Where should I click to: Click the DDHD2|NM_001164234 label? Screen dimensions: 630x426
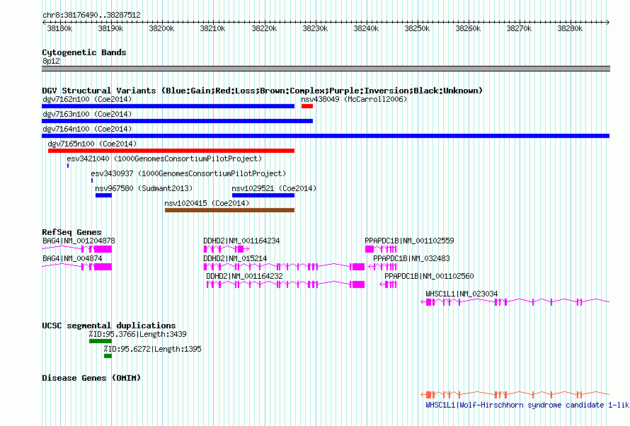(241, 241)
